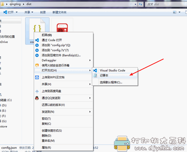
Task: Select the (F:) drive in the sidebar
Action: coord(3,116)
